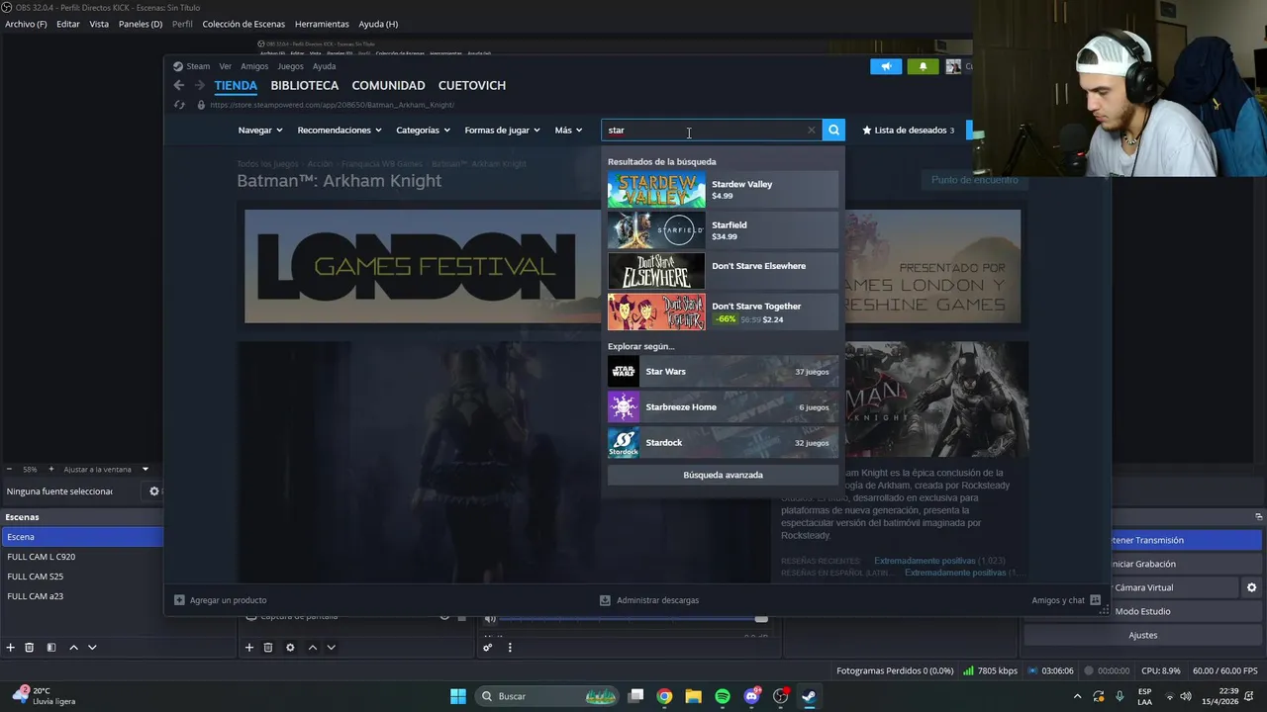Image resolution: width=1267 pixels, height=712 pixels.
Task: Expand the Categorías dropdown
Action: pos(423,130)
